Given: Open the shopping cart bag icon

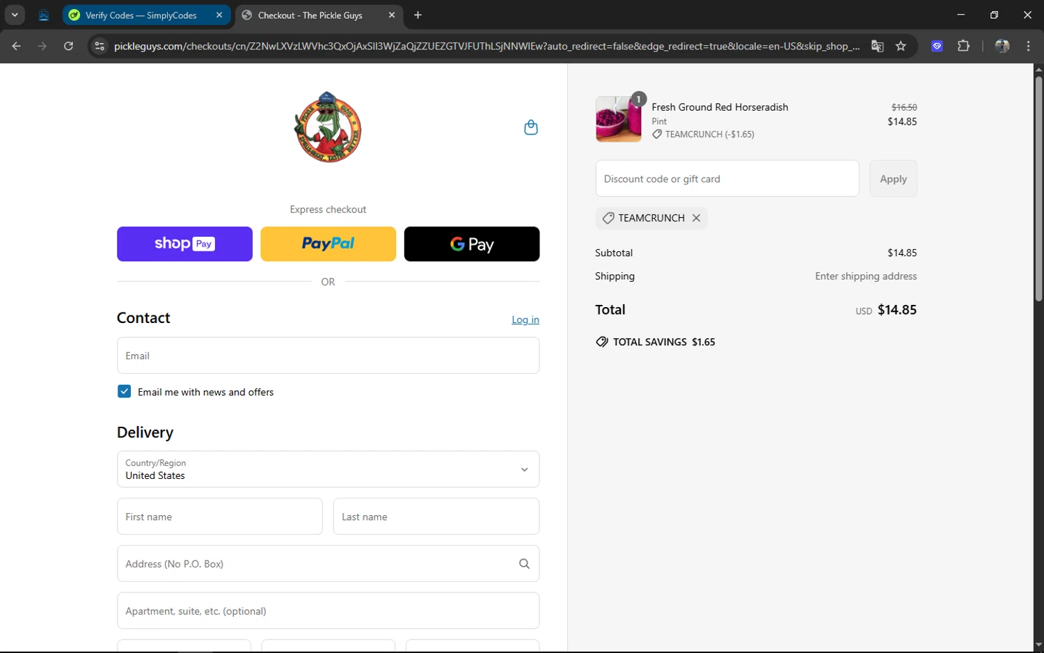Looking at the screenshot, I should click(531, 127).
